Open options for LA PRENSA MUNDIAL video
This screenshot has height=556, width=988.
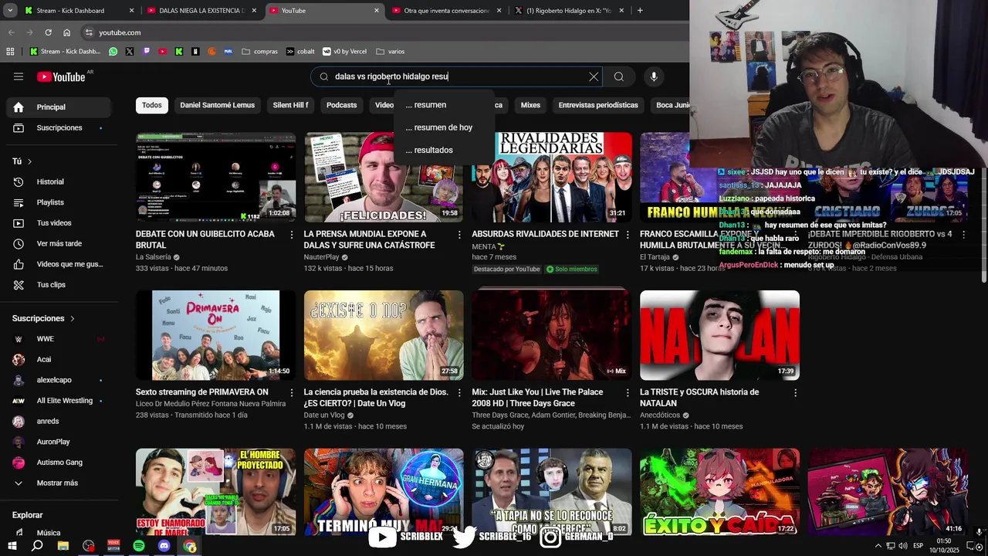coord(459,234)
